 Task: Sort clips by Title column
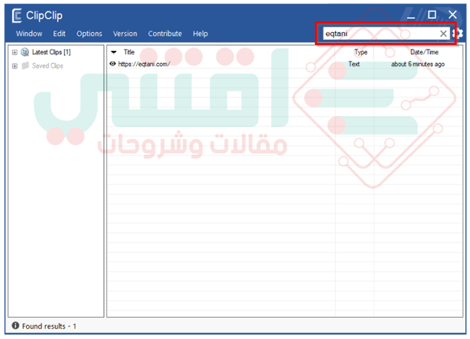point(129,52)
